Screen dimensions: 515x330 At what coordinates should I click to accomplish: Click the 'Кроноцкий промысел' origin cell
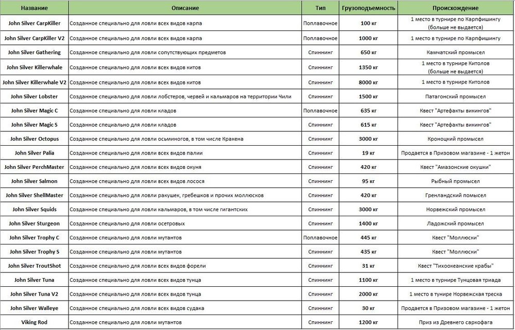click(x=455, y=139)
